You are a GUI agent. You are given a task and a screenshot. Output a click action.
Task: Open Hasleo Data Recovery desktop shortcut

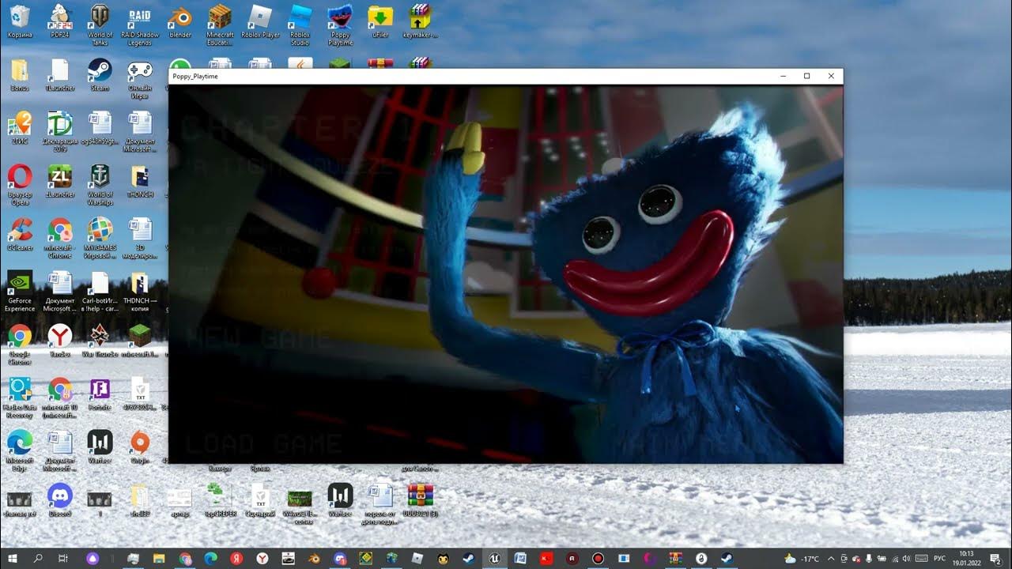coord(20,398)
